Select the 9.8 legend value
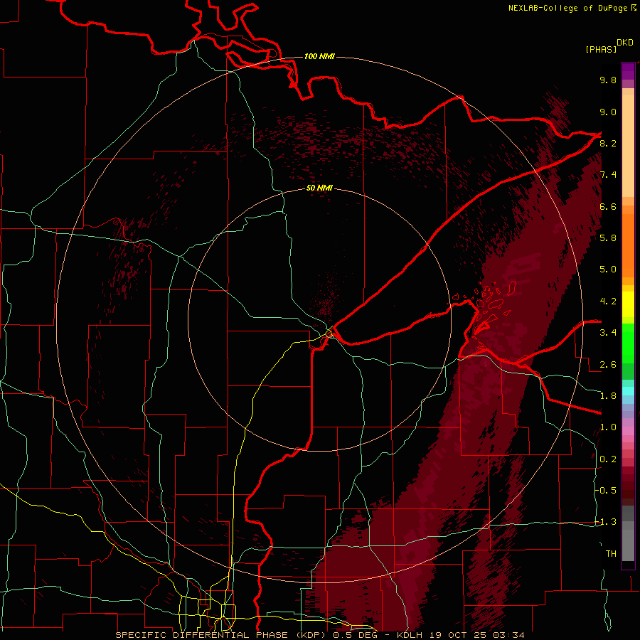 coord(608,80)
